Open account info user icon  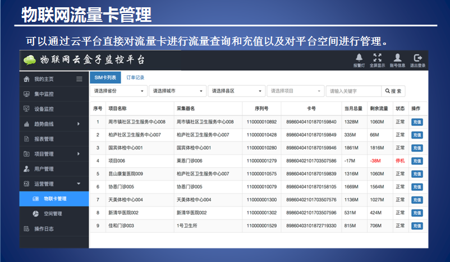[x=397, y=58]
